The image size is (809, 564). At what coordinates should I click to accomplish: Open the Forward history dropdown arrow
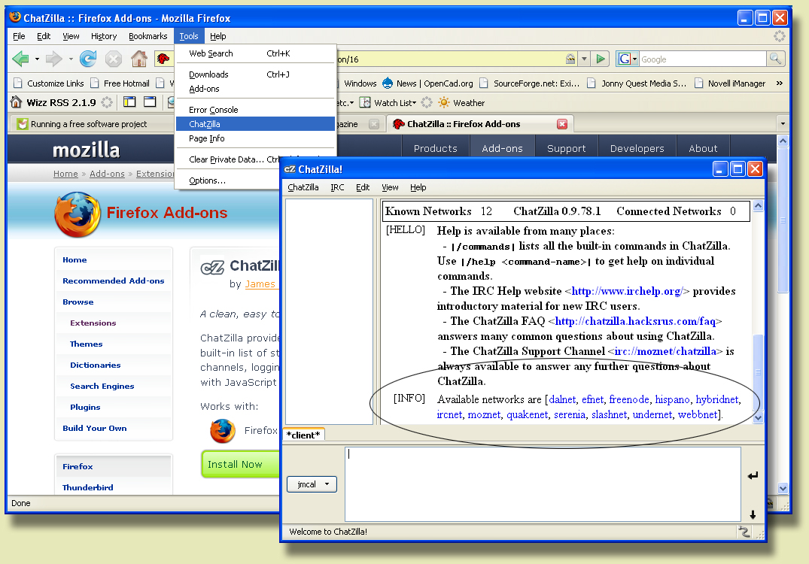point(71,59)
